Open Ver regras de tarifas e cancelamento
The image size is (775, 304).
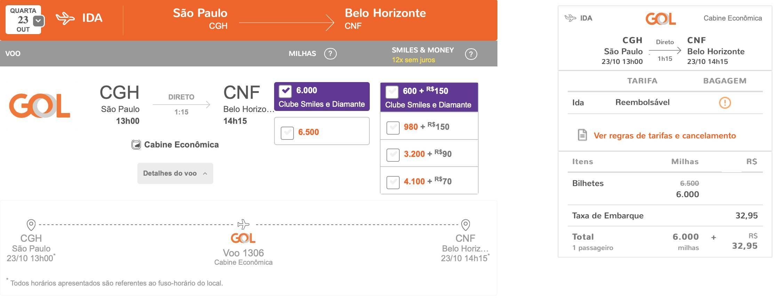(x=664, y=135)
